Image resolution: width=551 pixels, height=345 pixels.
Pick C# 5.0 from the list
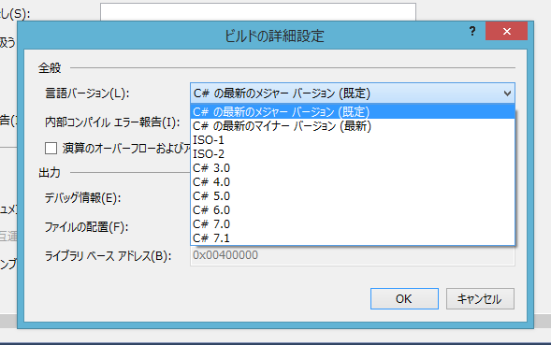[353, 196]
